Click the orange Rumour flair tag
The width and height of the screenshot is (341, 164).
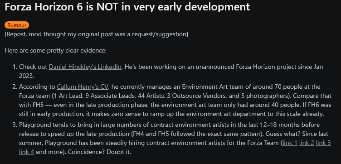click(x=17, y=25)
